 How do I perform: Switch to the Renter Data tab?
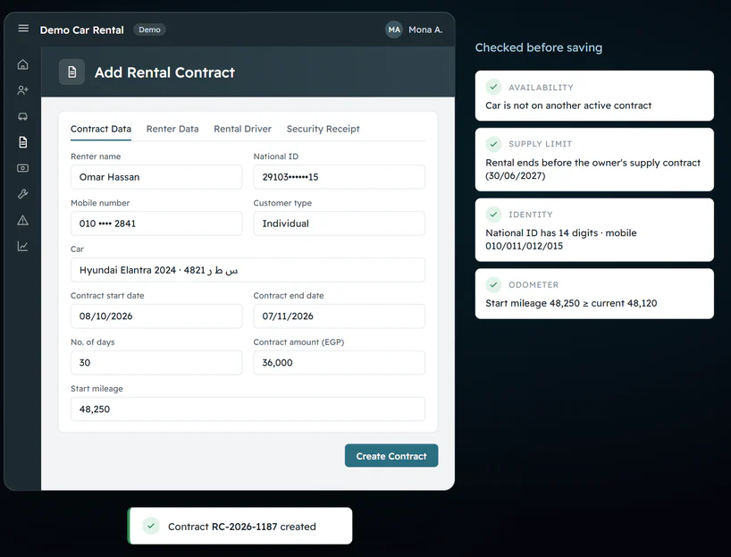(x=172, y=129)
